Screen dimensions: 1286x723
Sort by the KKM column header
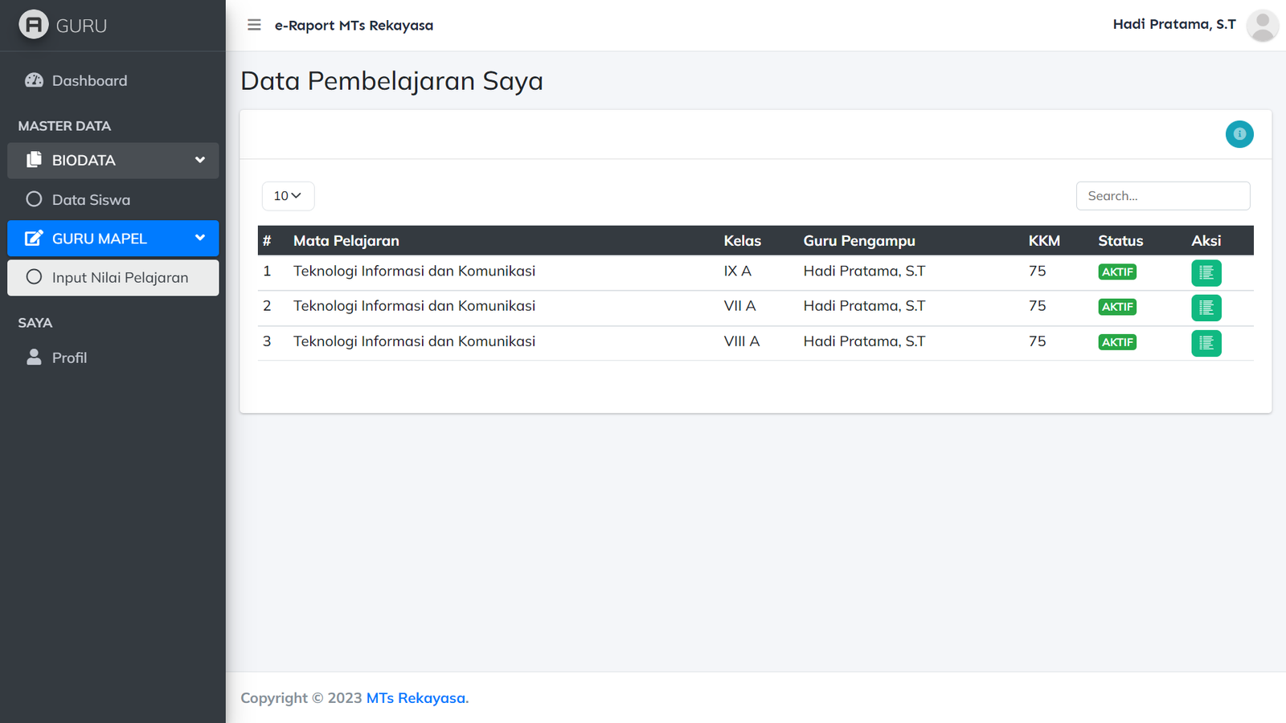point(1043,241)
